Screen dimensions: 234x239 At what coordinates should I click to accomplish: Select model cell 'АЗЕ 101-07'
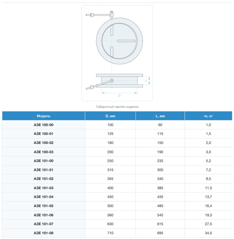tap(43, 224)
